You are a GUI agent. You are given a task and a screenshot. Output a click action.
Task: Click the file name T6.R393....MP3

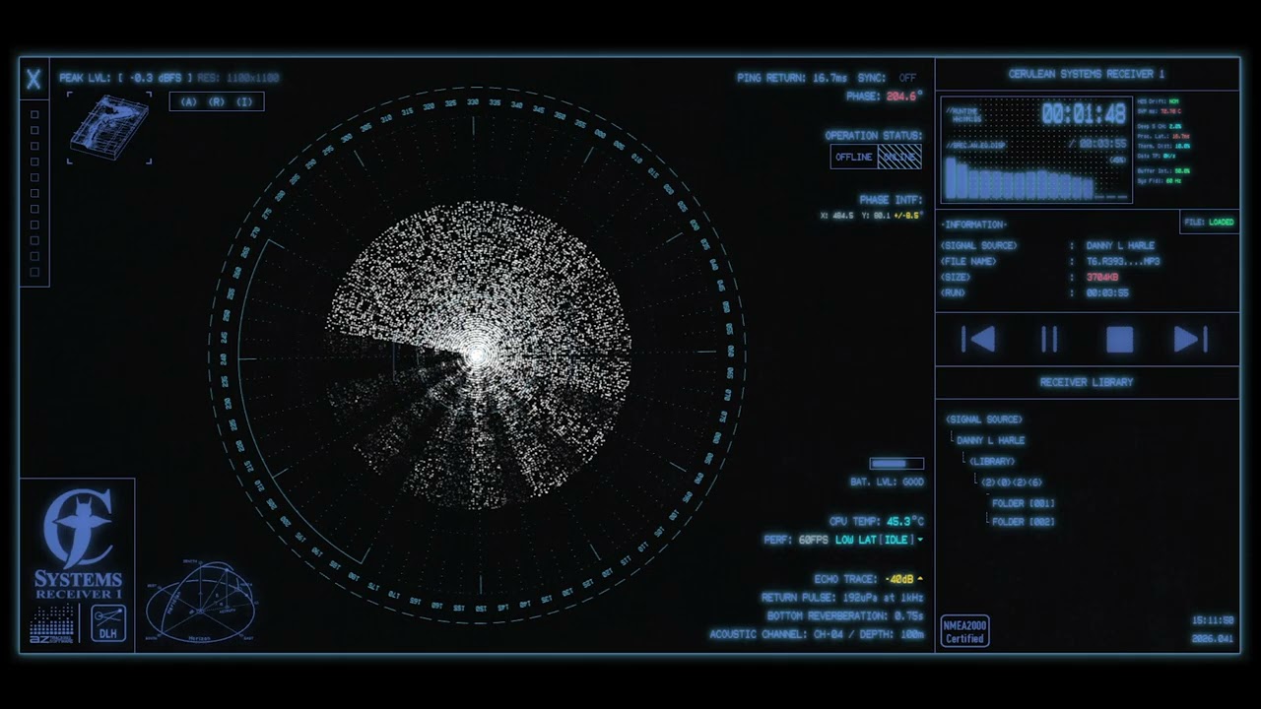tap(1123, 262)
